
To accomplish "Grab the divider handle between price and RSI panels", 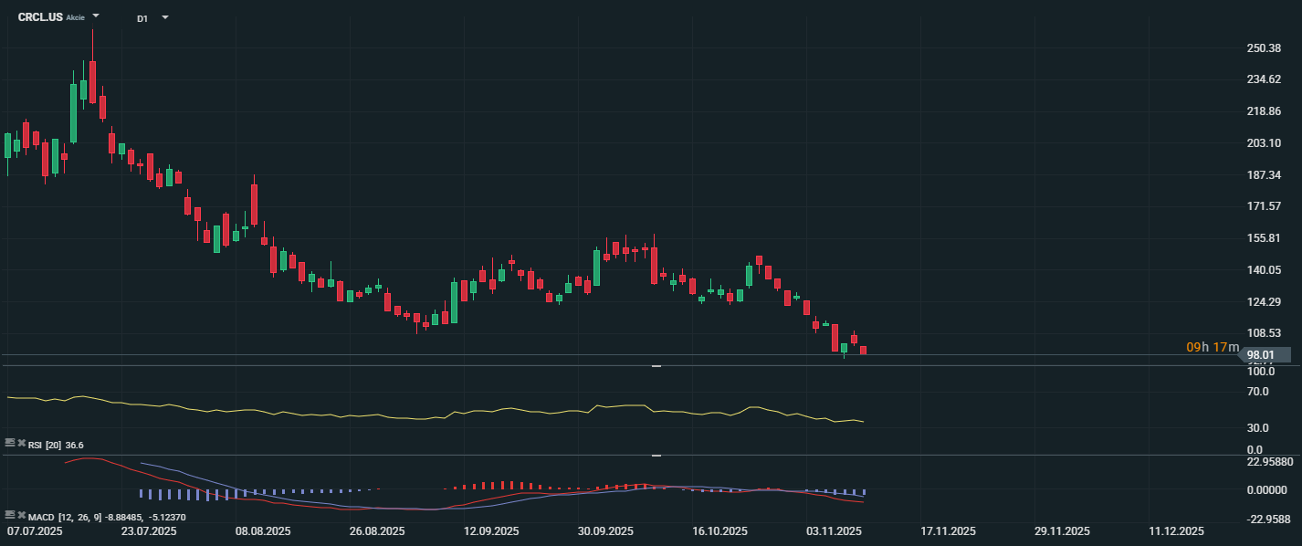I will coord(656,366).
